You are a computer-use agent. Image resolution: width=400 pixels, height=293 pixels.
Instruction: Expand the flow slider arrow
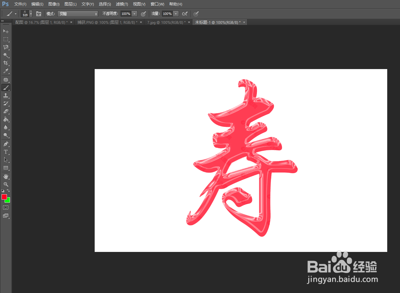click(x=176, y=14)
